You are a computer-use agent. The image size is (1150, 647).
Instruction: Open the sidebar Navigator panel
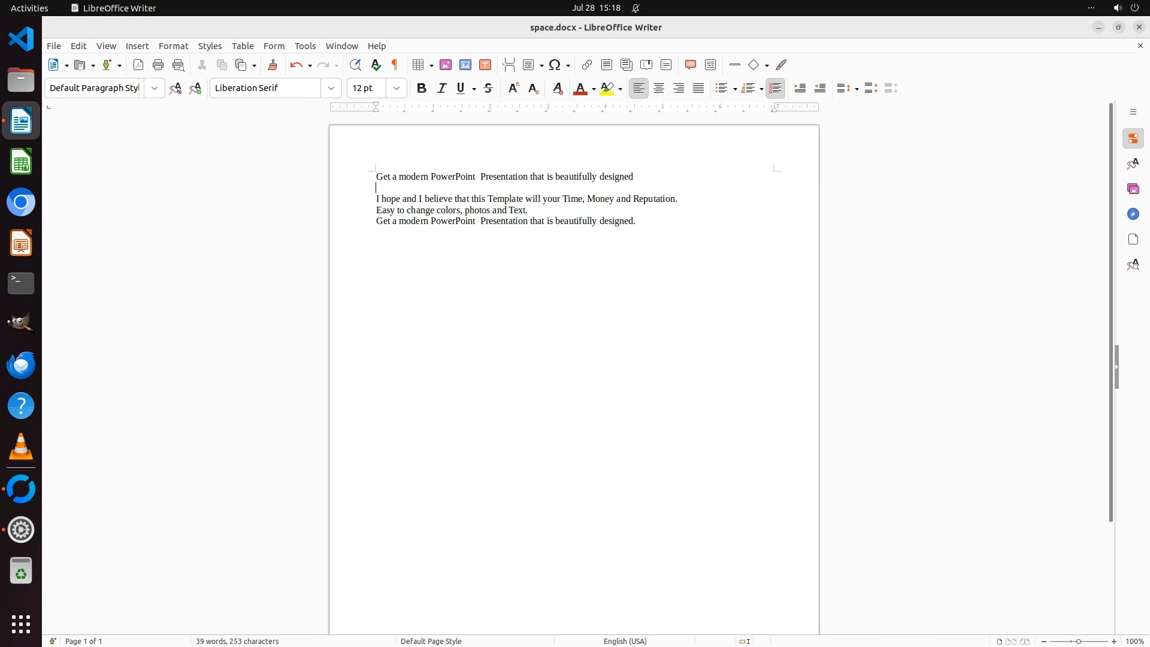[x=1133, y=214]
